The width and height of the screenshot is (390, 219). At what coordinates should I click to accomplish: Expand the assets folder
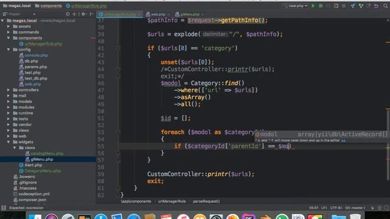point(9,26)
